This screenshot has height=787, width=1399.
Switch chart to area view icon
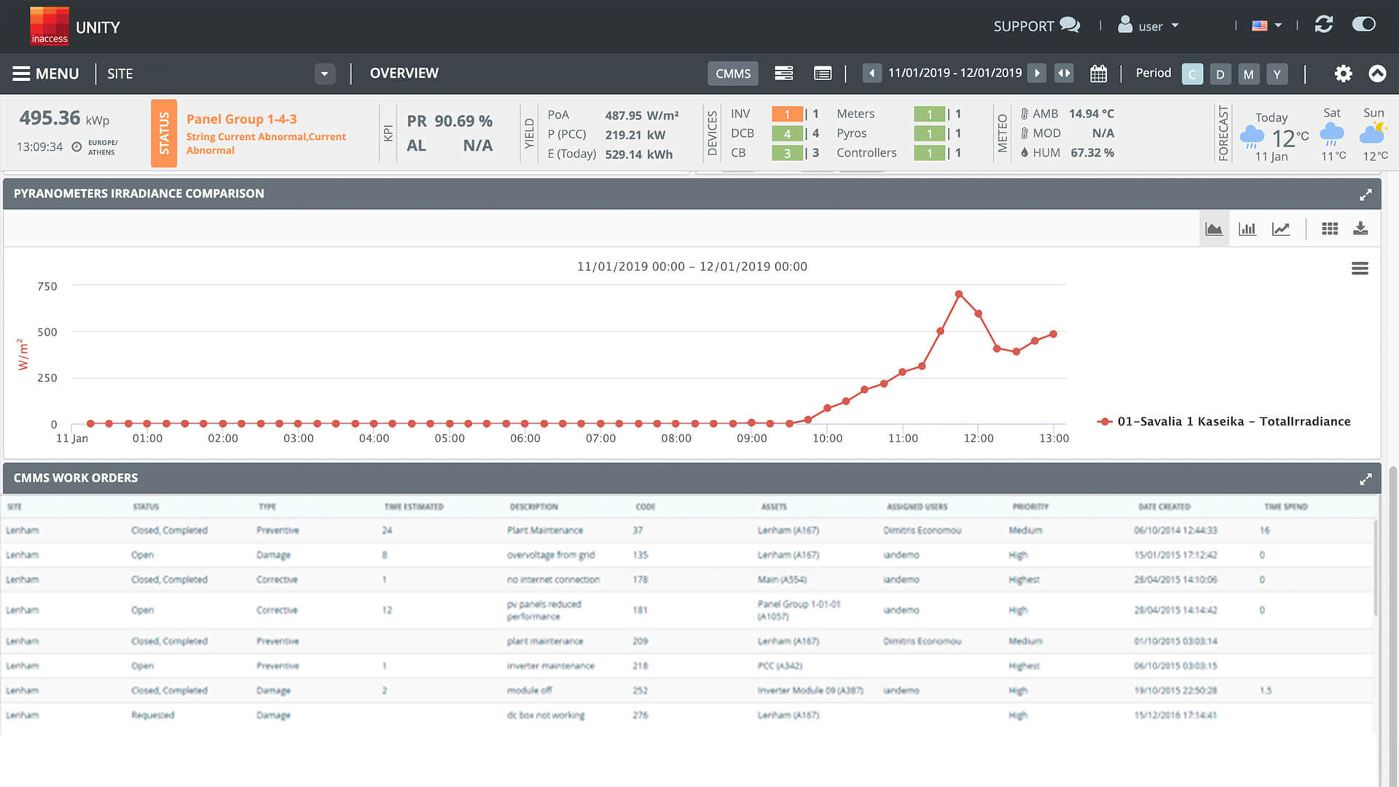(1214, 229)
